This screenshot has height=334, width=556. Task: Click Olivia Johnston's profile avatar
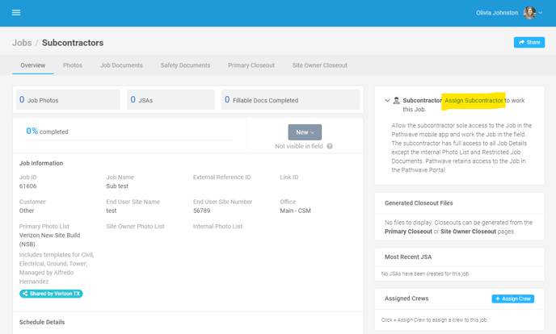tap(529, 13)
